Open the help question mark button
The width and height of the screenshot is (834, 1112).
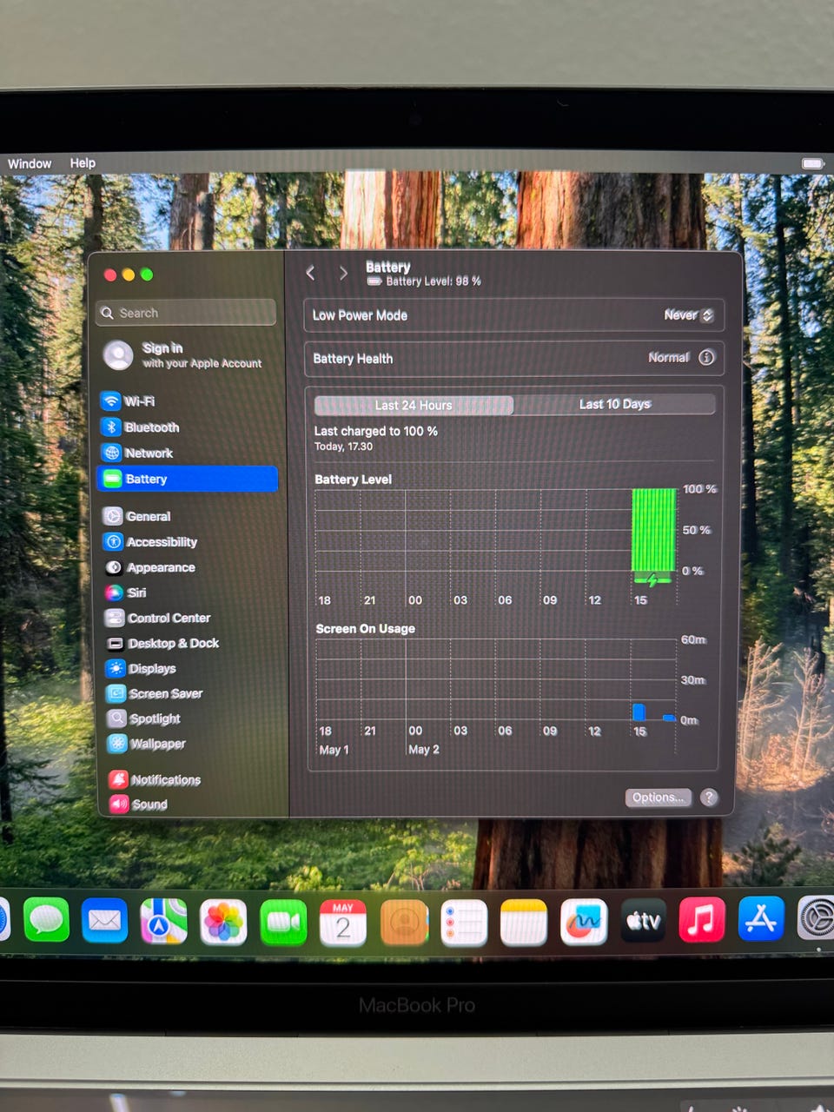pos(709,798)
